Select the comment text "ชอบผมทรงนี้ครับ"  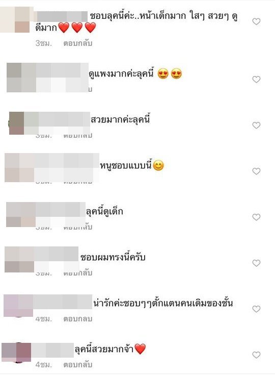pyautogui.click(x=113, y=258)
